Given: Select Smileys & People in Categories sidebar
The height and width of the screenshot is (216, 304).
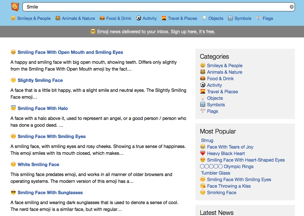Looking at the screenshot, I should (x=225, y=65).
